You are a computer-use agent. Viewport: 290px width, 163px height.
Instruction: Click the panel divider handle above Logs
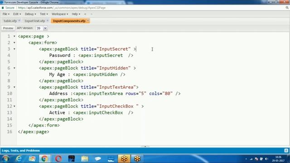pyautogui.click(x=145, y=147)
